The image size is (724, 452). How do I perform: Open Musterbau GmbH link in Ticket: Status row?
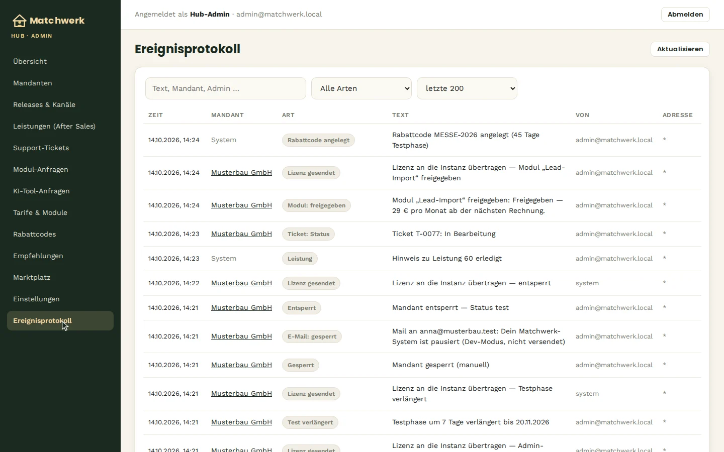[241, 234]
